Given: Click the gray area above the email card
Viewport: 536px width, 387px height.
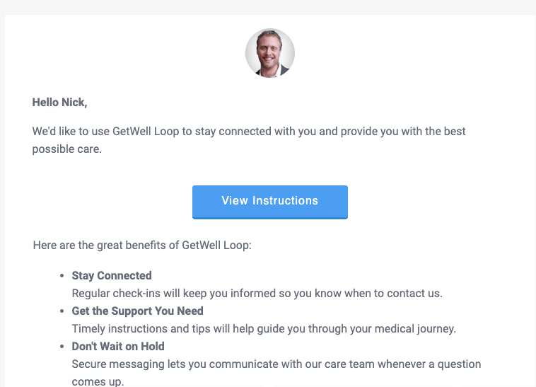Looking at the screenshot, I should pyautogui.click(x=268, y=7).
